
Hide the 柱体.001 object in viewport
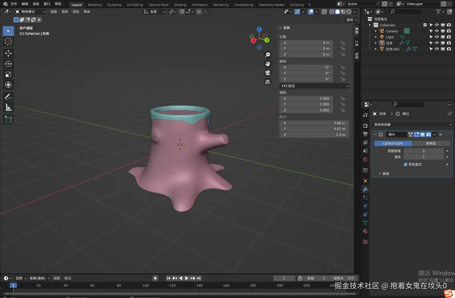coord(437,49)
